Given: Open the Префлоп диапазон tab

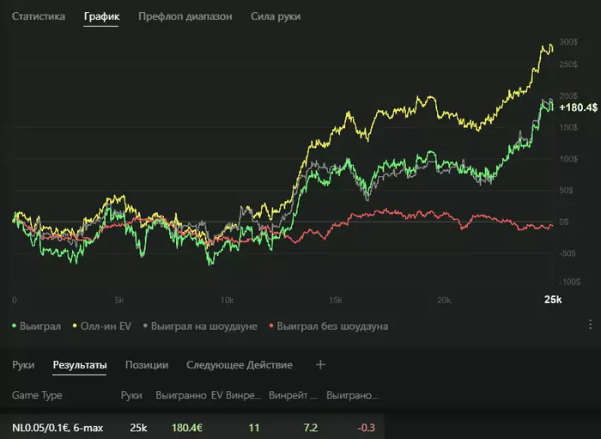Looking at the screenshot, I should [185, 16].
